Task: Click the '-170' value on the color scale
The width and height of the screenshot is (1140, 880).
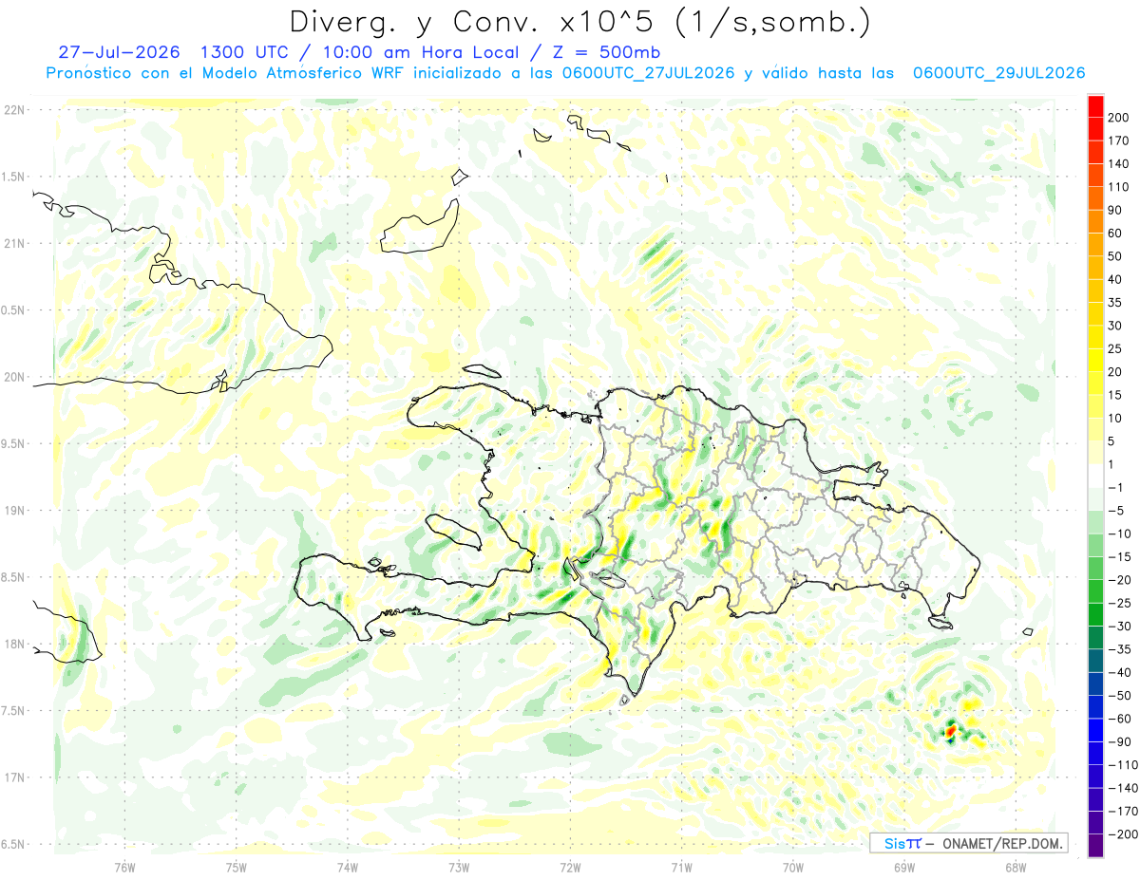Action: coord(1121,812)
